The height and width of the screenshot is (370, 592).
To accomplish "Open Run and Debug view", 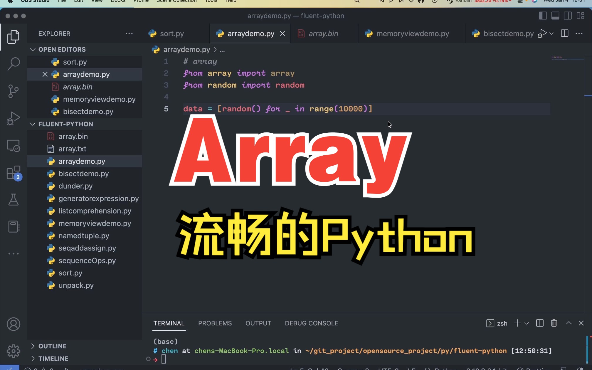I will (14, 118).
